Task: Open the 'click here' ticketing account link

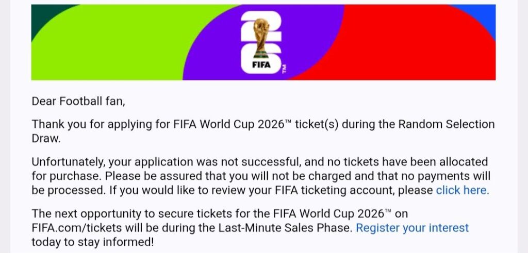Action: [462, 190]
